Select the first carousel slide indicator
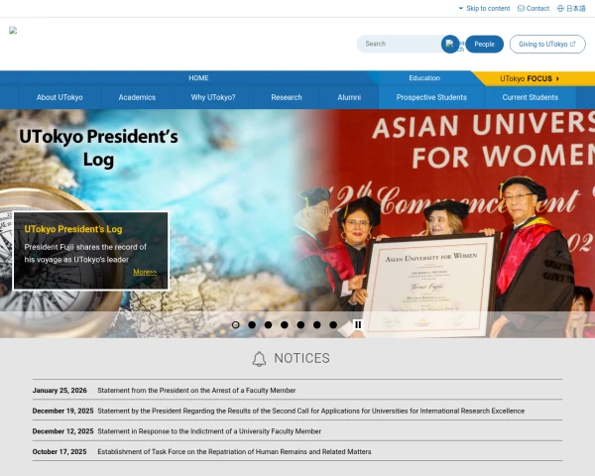This screenshot has height=476, width=595. click(236, 324)
